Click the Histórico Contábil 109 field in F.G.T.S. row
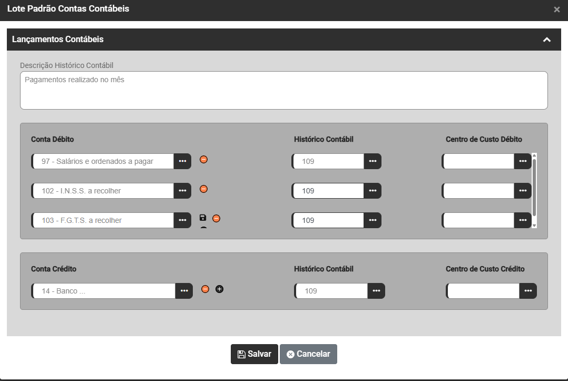568x381 pixels. tap(328, 220)
